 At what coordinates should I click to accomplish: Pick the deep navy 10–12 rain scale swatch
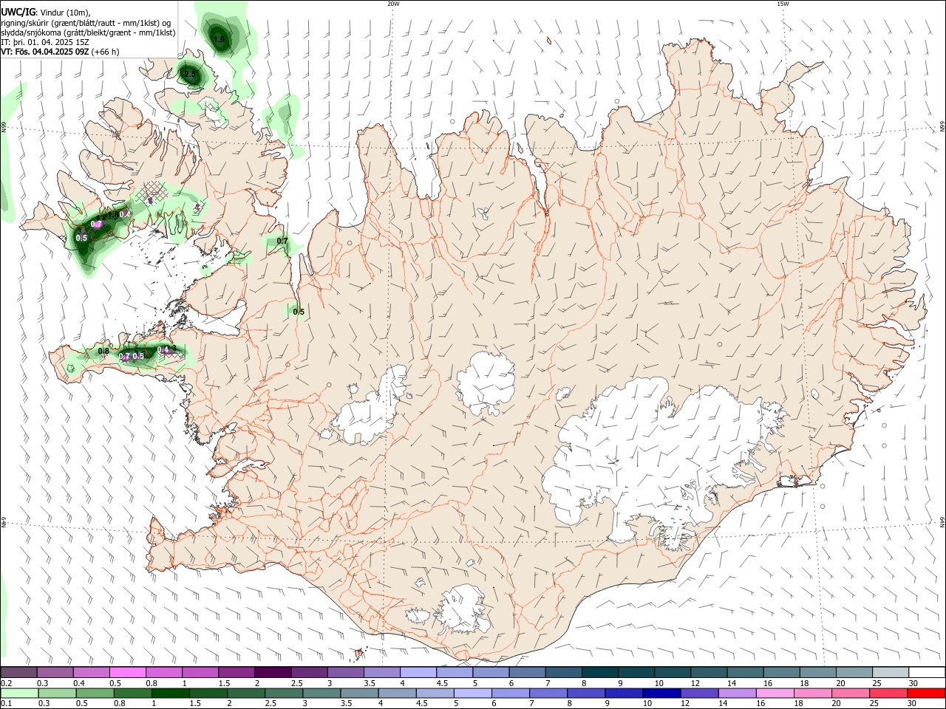click(662, 693)
